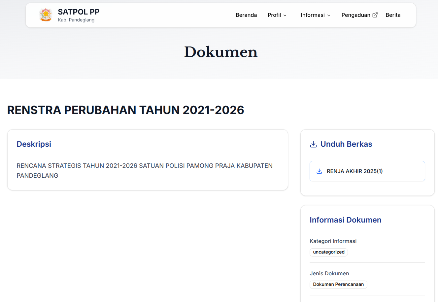Image resolution: width=438 pixels, height=302 pixels.
Task: Expand the Profil dropdown chevron
Action: pyautogui.click(x=285, y=15)
